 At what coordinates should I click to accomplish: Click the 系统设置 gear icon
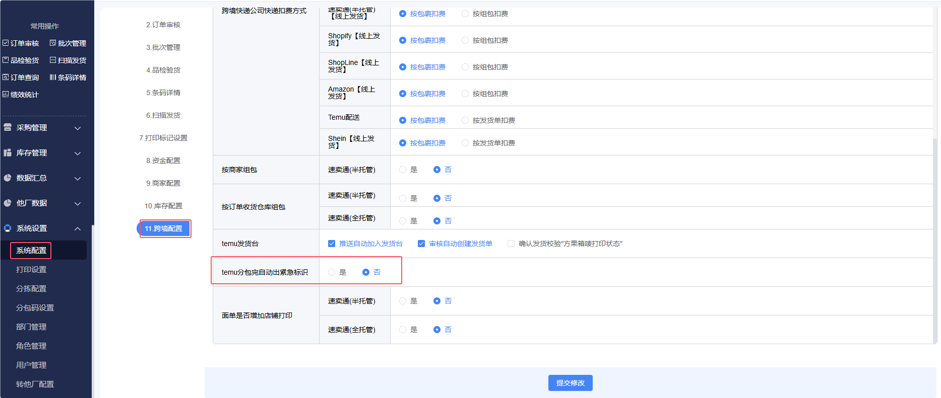[x=8, y=228]
